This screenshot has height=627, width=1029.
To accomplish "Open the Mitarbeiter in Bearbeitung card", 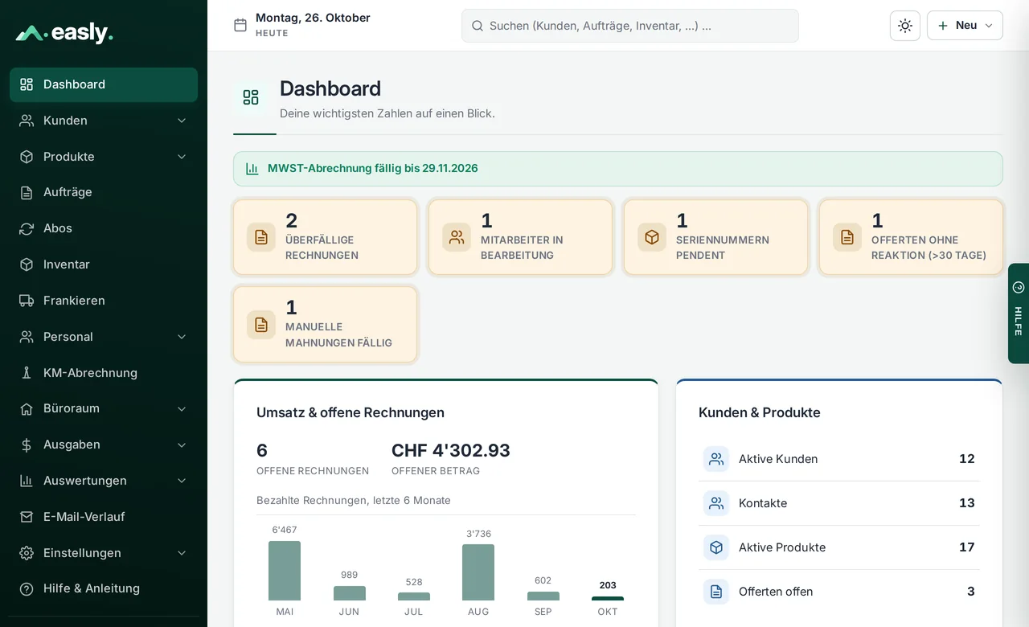I will pyautogui.click(x=520, y=237).
